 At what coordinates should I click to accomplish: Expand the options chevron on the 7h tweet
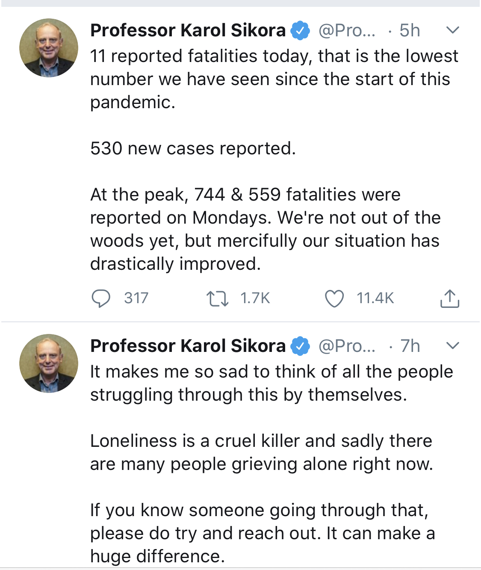pos(452,346)
